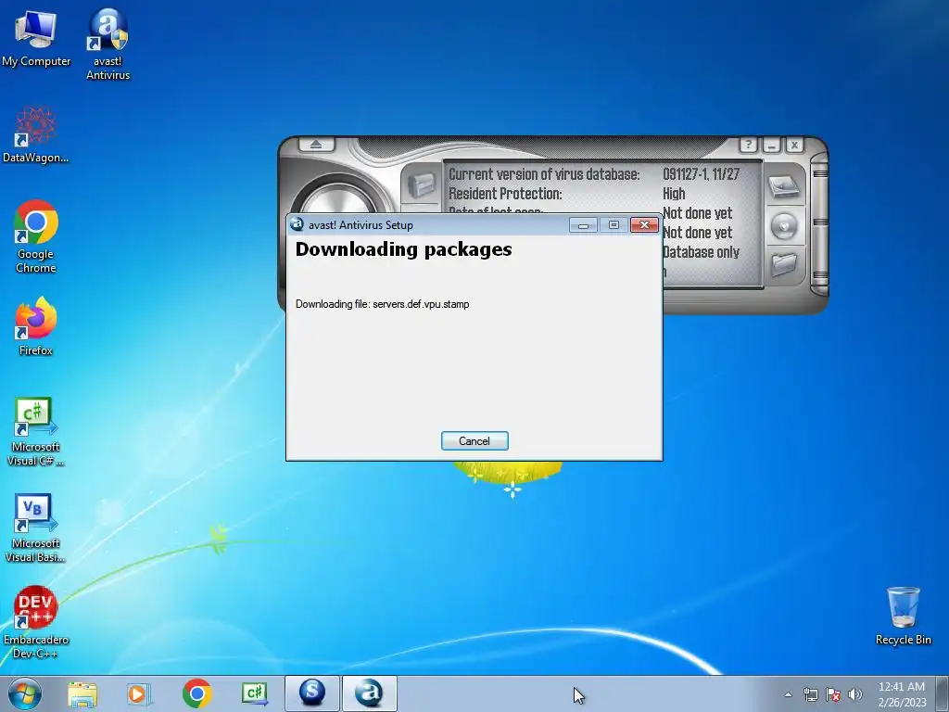
Task: Click the 'High' resident protection value
Action: 674,194
